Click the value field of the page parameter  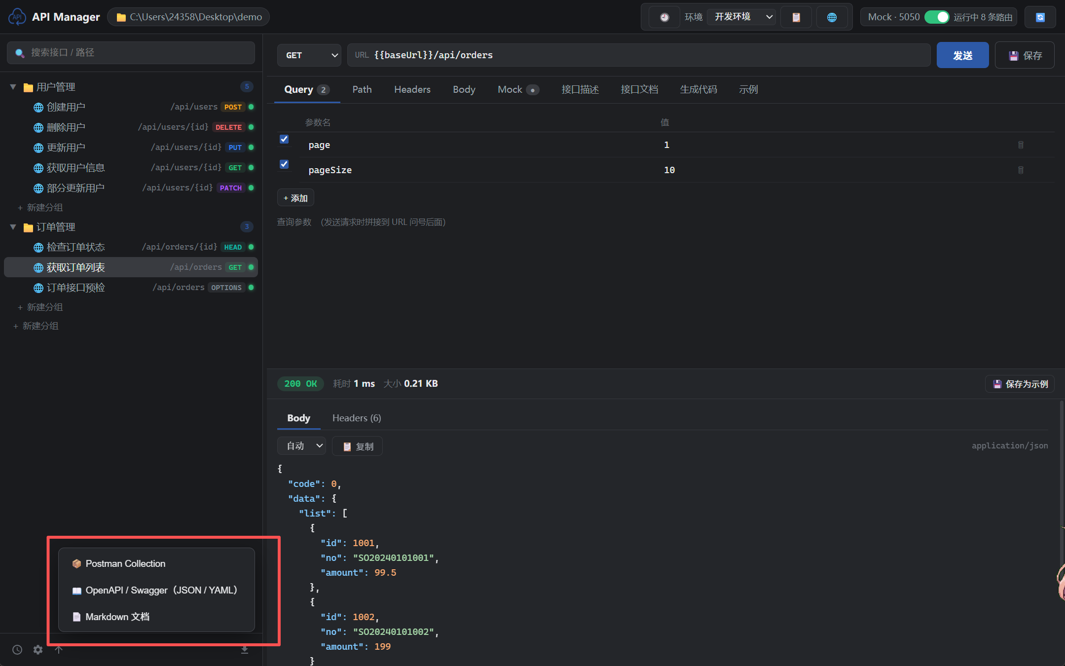834,145
